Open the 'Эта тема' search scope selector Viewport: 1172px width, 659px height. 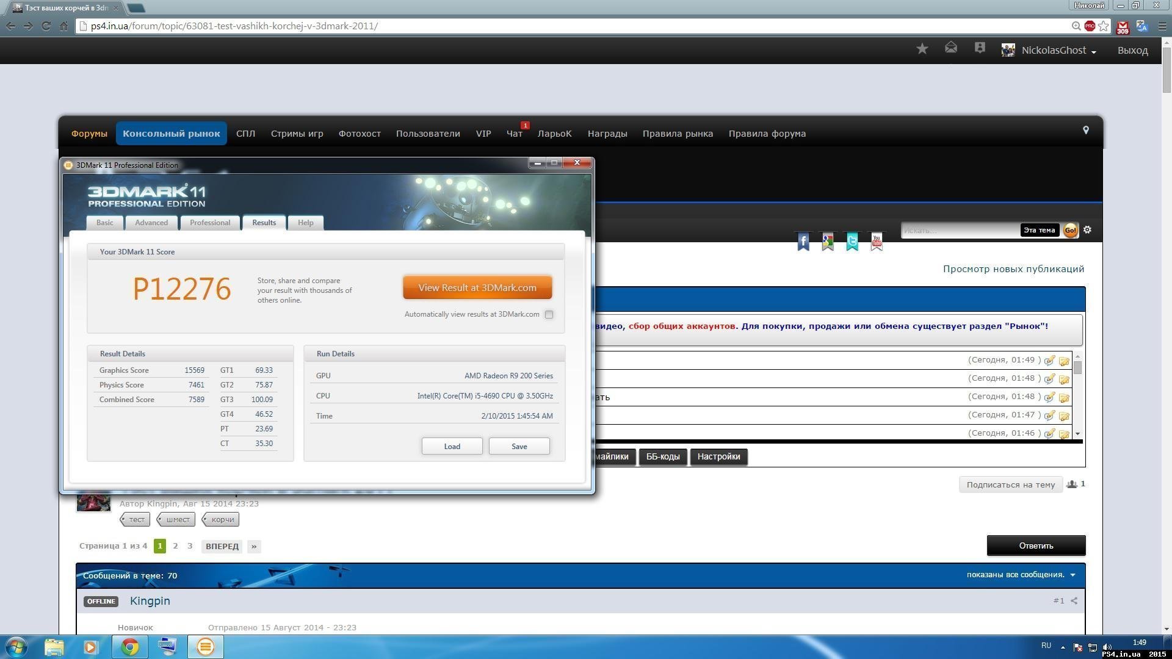tap(1039, 230)
